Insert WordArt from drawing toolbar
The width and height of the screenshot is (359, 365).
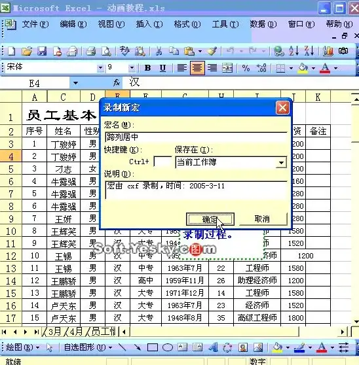pyautogui.click(x=213, y=347)
